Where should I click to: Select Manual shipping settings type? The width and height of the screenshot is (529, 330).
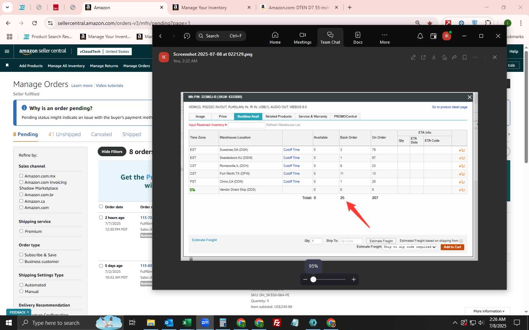pyautogui.click(x=21, y=291)
